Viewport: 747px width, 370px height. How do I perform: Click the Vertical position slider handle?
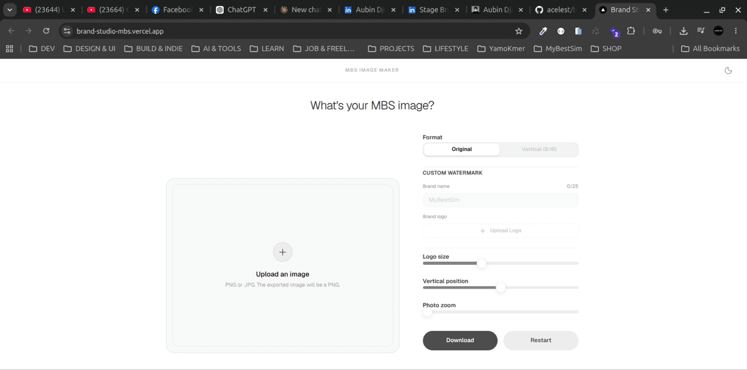(500, 287)
